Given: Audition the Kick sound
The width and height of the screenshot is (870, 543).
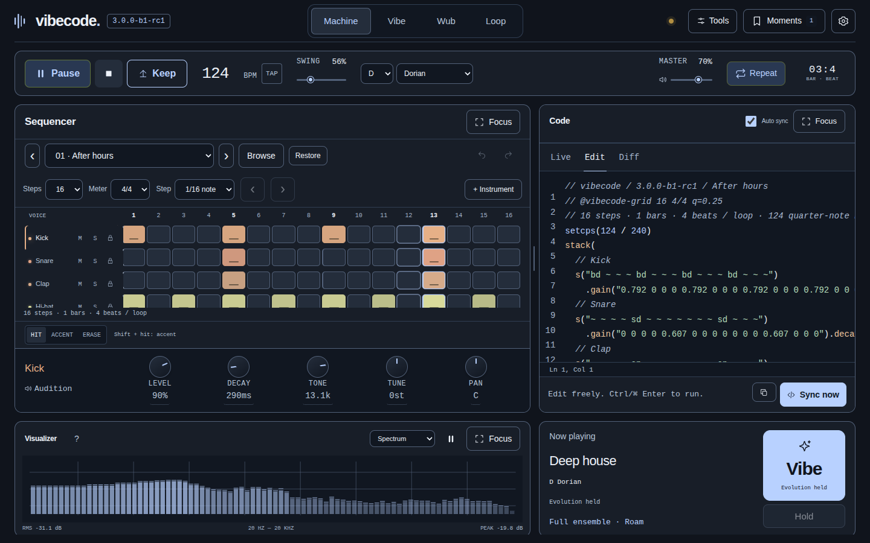Looking at the screenshot, I should [x=48, y=389].
